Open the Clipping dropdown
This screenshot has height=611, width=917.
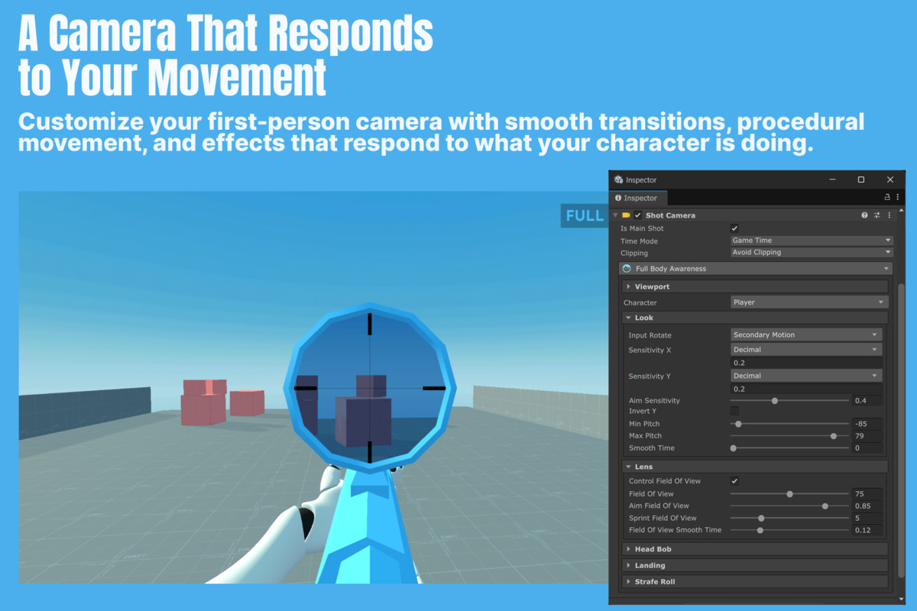[812, 253]
